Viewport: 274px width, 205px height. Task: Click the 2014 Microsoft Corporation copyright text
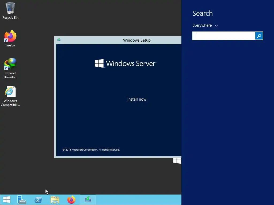(91, 150)
